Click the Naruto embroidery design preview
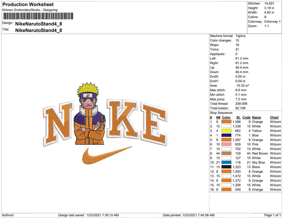 click(105, 123)
